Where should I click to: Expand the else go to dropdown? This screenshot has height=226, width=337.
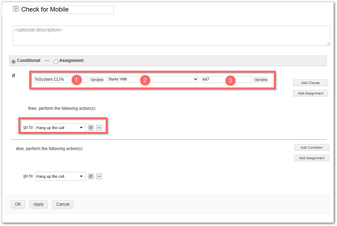click(60, 176)
